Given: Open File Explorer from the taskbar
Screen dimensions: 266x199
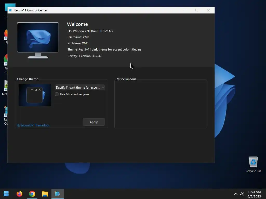Looking at the screenshot, I should coord(45,194).
